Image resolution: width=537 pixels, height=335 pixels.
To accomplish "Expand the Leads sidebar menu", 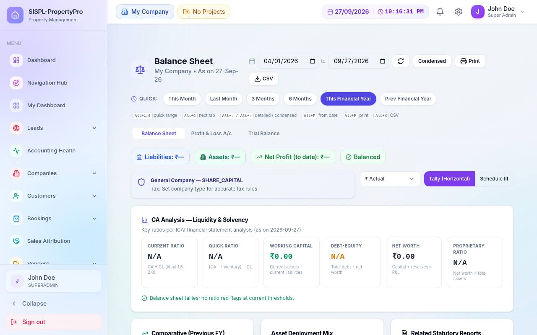I will (x=94, y=128).
